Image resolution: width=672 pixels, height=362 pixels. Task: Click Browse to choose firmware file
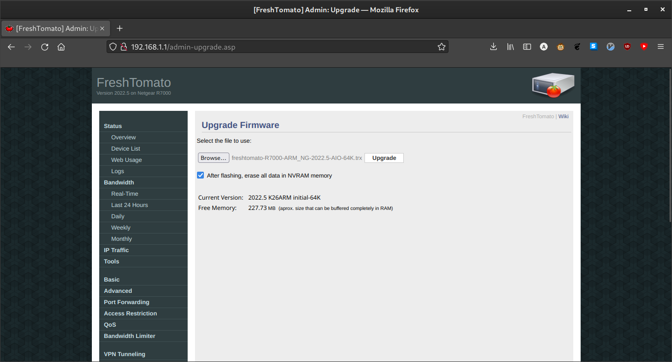pos(214,158)
